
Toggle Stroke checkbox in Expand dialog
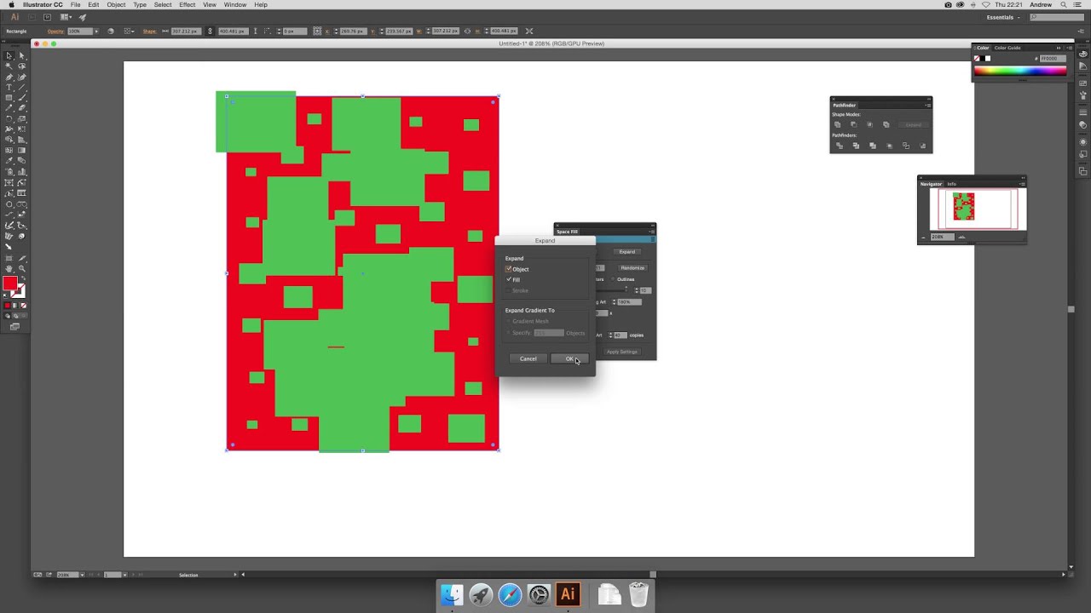[x=509, y=290]
